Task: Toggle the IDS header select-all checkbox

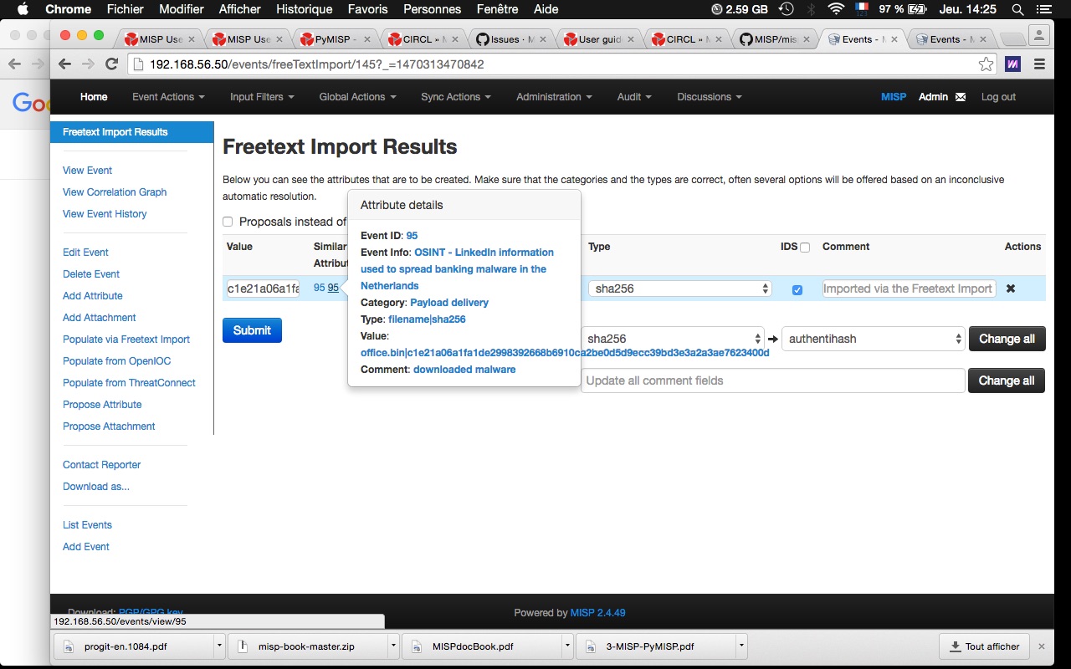Action: (x=805, y=248)
